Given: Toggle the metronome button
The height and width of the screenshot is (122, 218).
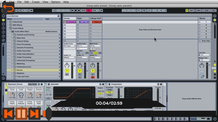Looking at the screenshot, I should [x=31, y=10].
